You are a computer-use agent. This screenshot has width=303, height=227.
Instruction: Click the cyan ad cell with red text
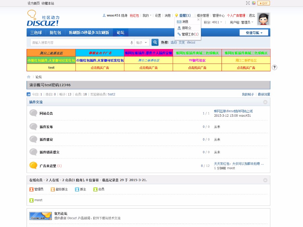[100, 53]
